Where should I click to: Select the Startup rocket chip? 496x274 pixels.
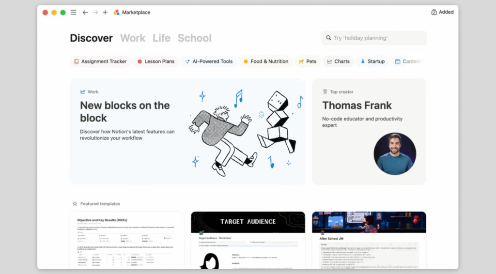[372, 61]
